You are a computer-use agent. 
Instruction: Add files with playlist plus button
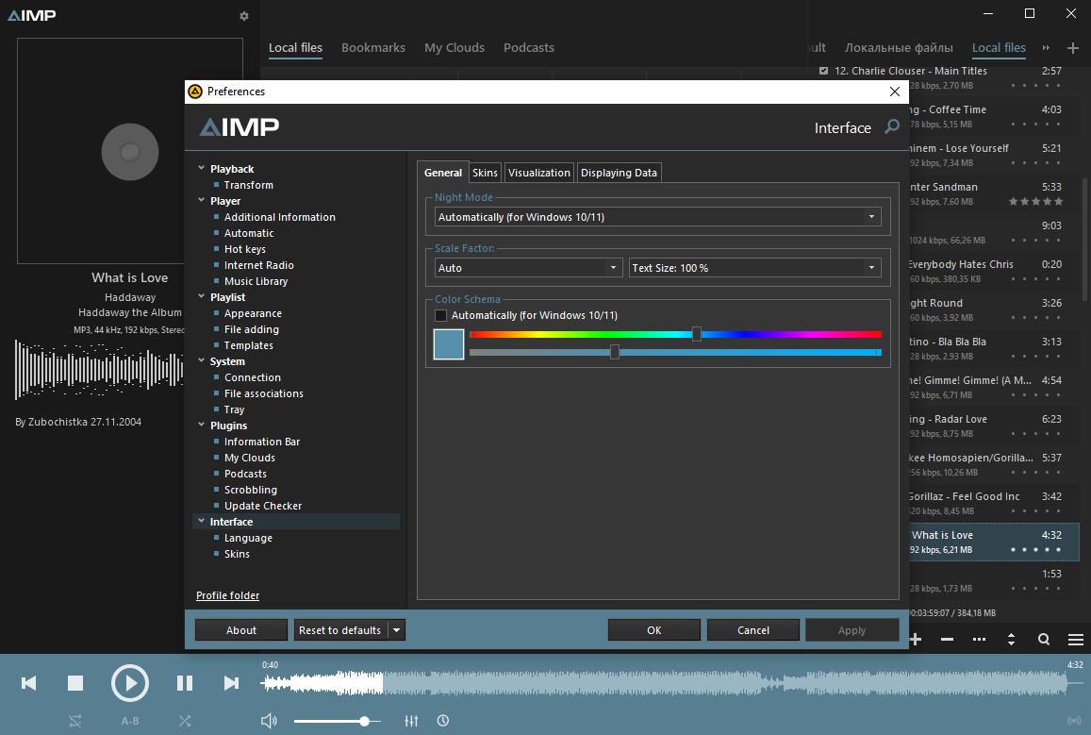tap(916, 640)
